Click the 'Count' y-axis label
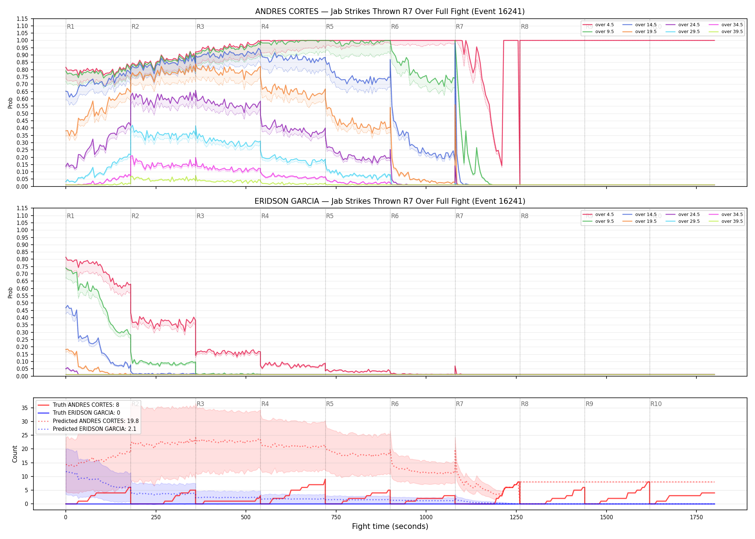Screen dimensions: 755x539 pos(15,454)
